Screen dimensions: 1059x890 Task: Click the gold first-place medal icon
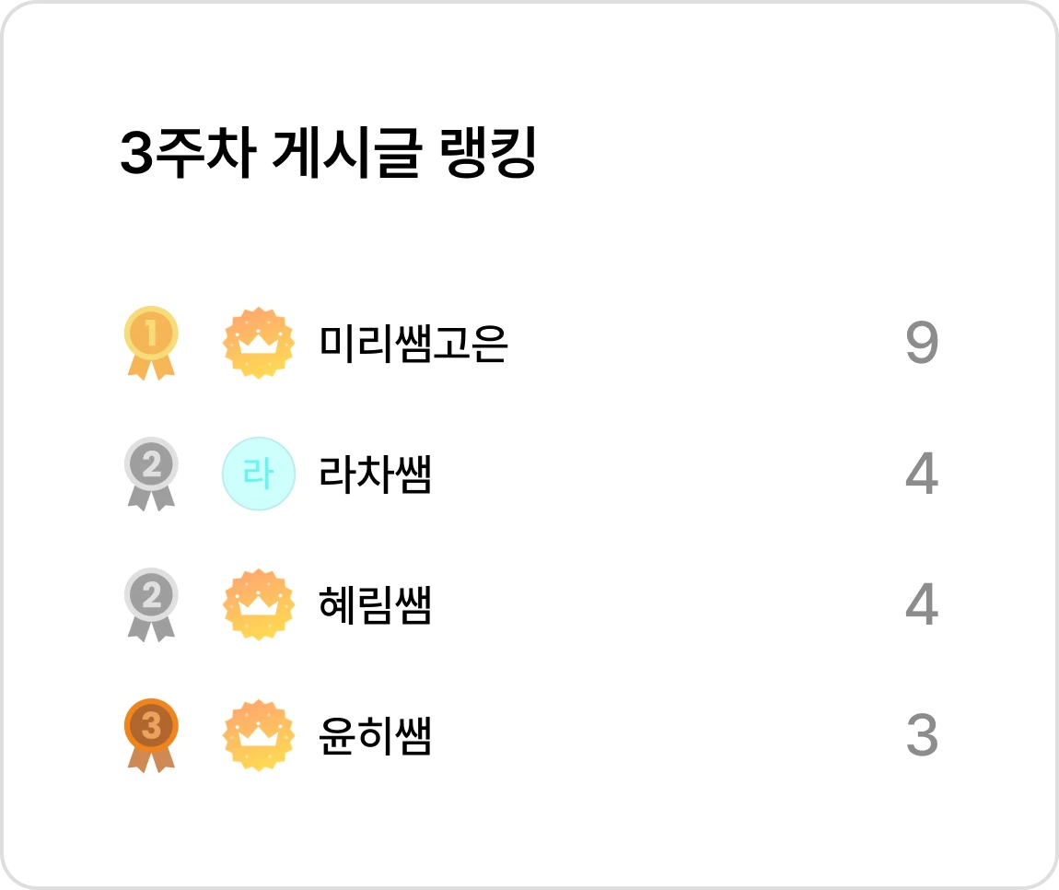(151, 344)
